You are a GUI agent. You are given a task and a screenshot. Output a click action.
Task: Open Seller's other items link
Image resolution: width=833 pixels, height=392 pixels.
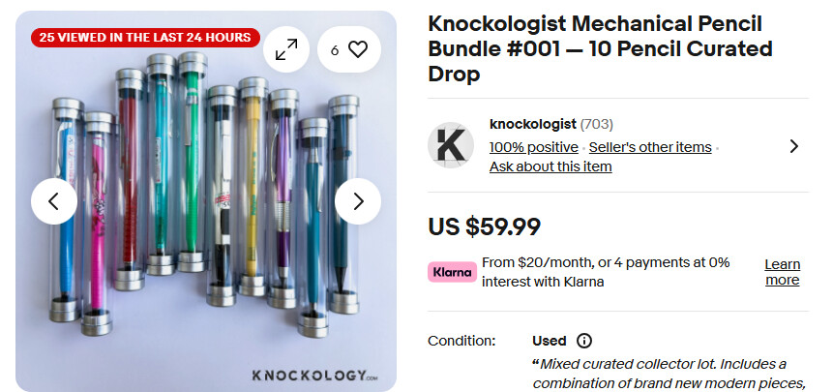(x=650, y=147)
